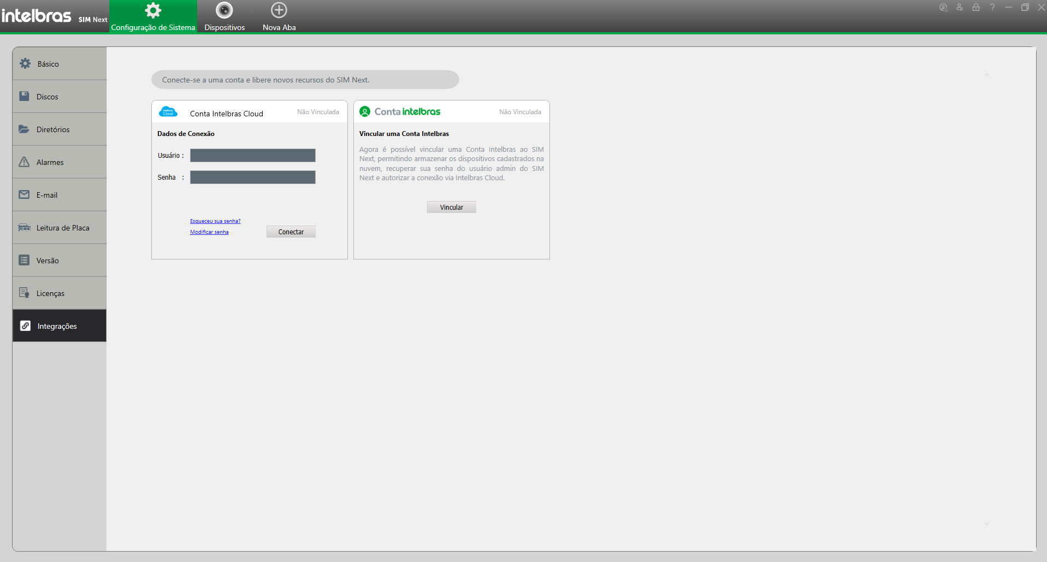1047x562 pixels.
Task: Minimize the SIM Next window
Action: pos(1009,7)
